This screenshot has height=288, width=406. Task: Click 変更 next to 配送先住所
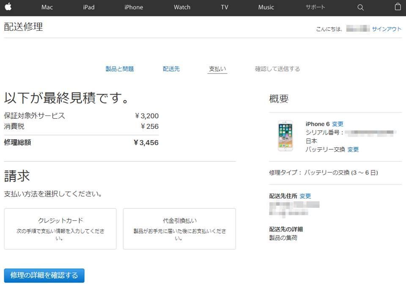click(305, 196)
